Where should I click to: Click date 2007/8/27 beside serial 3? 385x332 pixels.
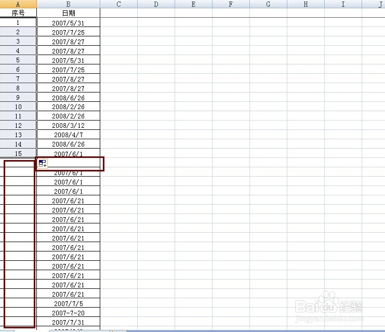pos(69,41)
